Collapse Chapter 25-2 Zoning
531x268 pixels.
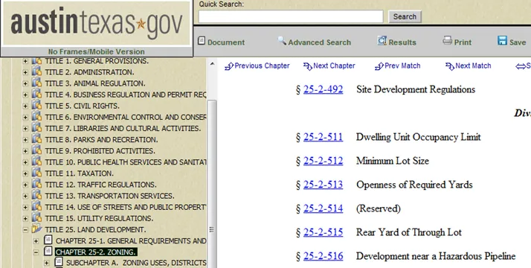tap(36, 252)
